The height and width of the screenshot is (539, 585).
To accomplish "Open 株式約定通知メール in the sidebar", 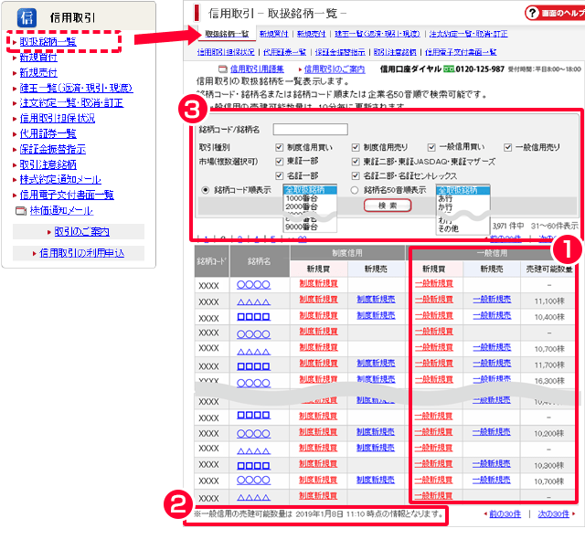I will 60,179.
